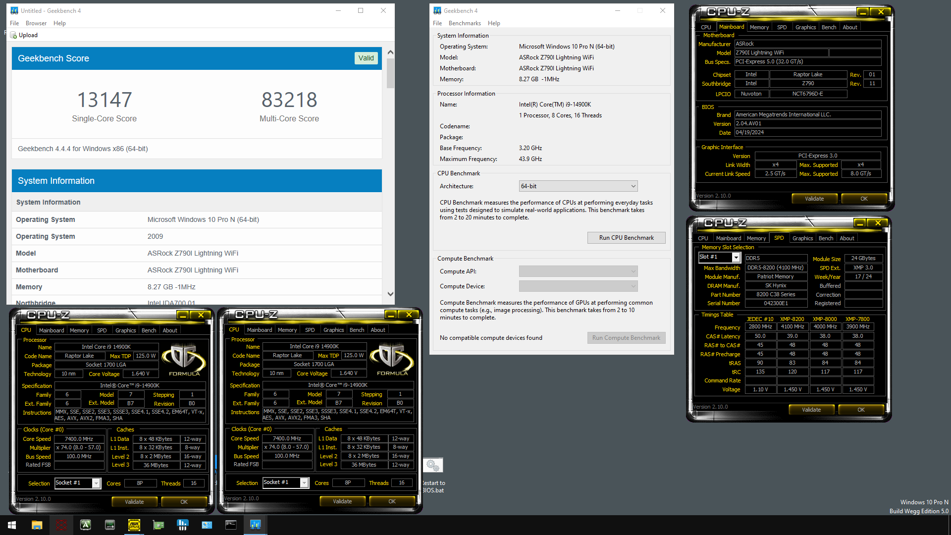Click the Run Compute Benchmark button
Image resolution: width=951 pixels, height=535 pixels.
626,338
